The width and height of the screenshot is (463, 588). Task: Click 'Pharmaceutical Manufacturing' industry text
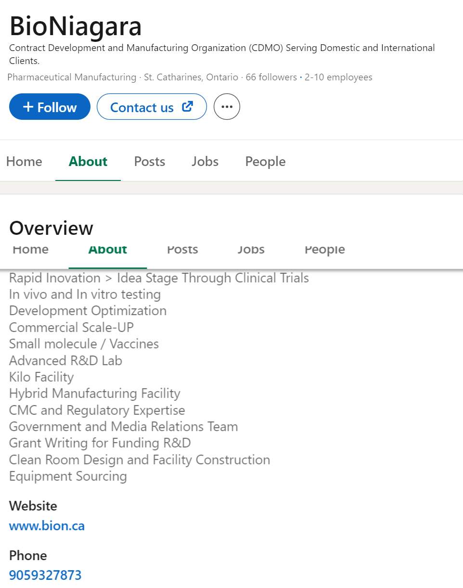click(x=72, y=77)
